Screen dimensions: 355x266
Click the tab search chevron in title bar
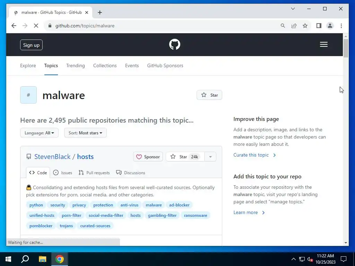coord(293,9)
